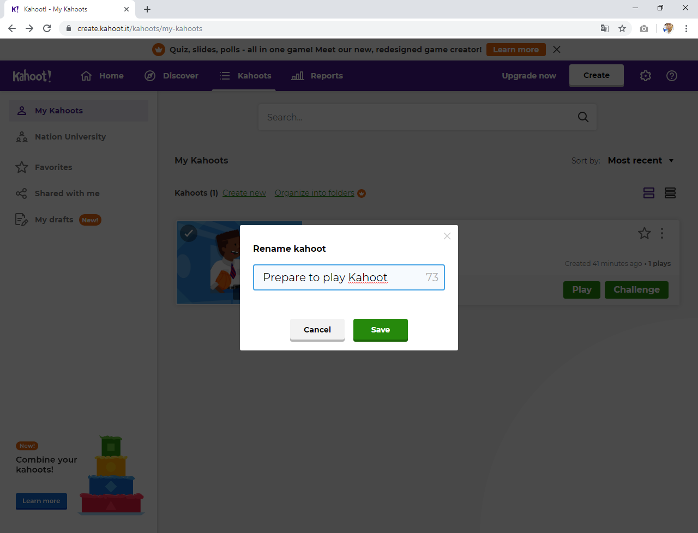Open the Reports tab
This screenshot has width=698, height=533.
317,76
